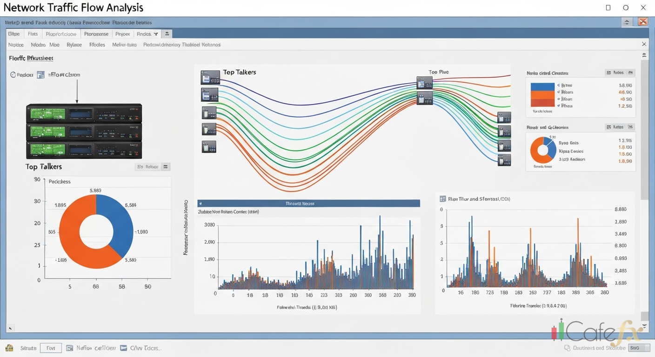Click the home icon on the bottom status bar
The image size is (655, 357).
point(10,348)
